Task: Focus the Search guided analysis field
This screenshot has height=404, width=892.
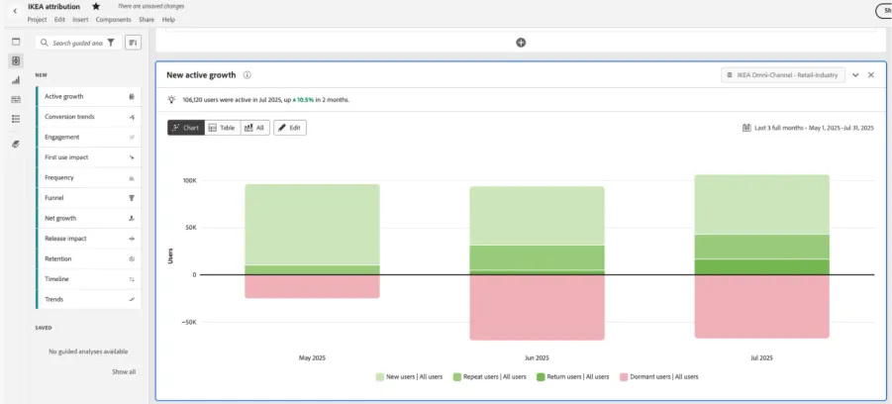Action: (x=78, y=43)
